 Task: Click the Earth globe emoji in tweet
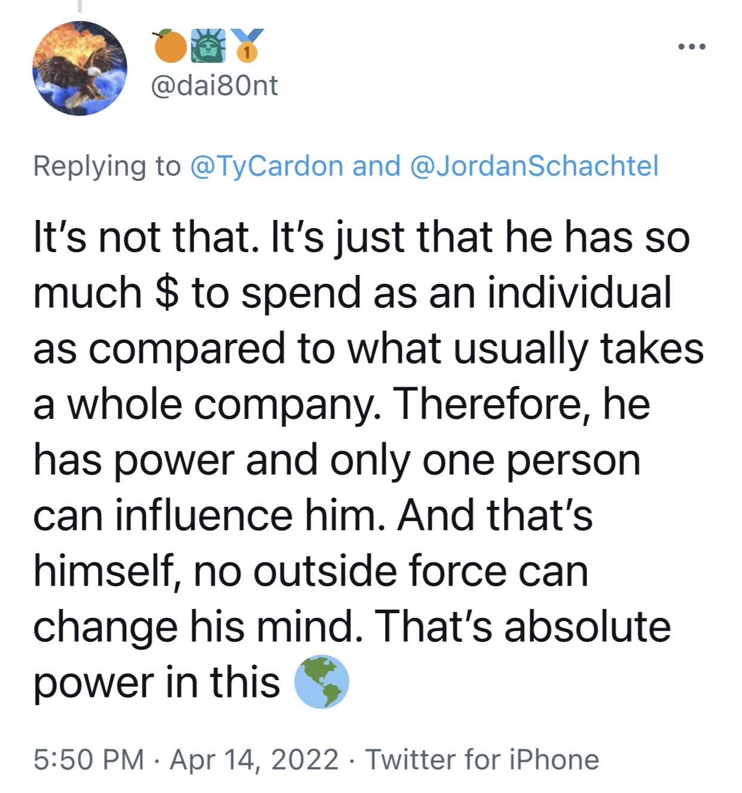(322, 681)
